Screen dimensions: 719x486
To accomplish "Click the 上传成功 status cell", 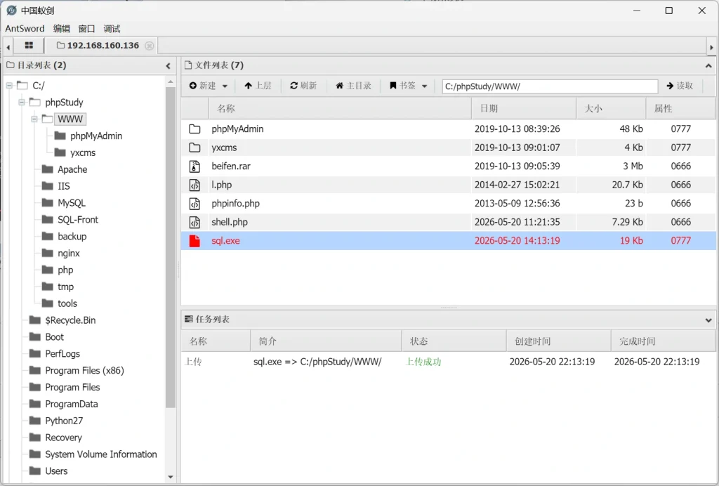I will [x=423, y=362].
